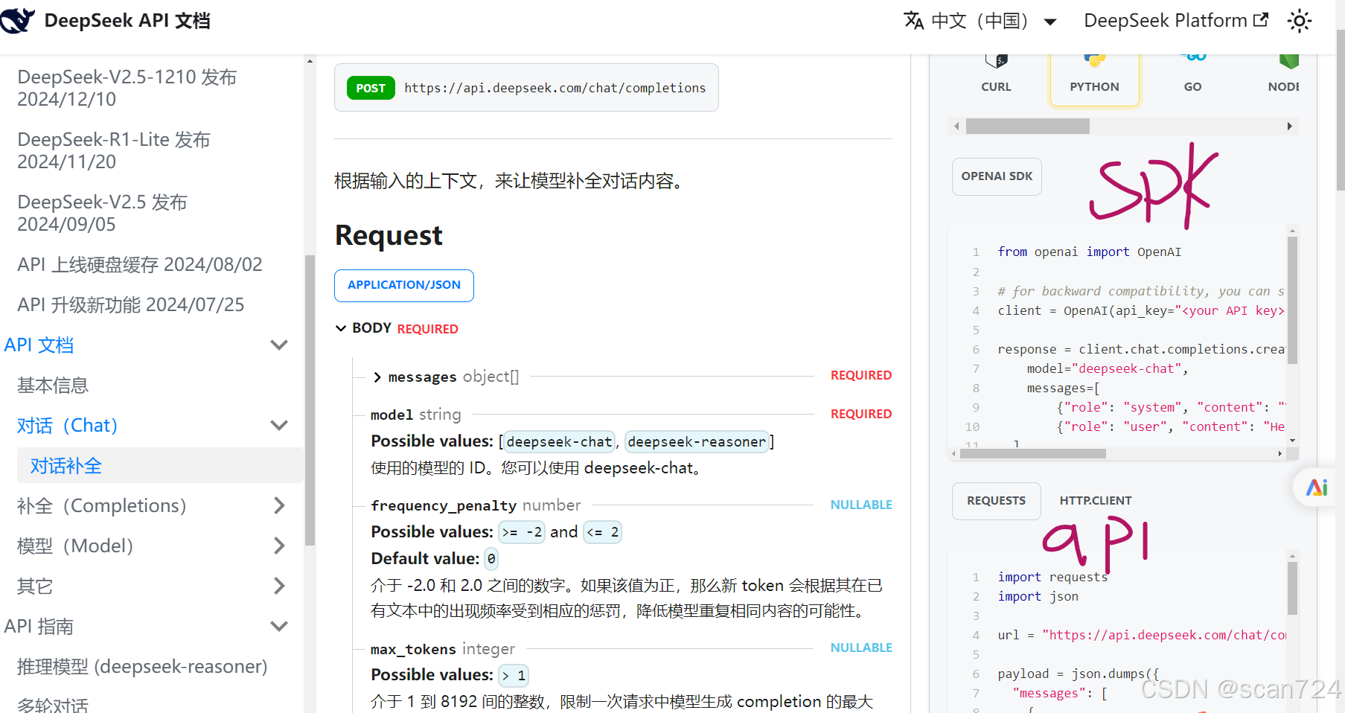
Task: Click language tabs scroll-right arrow
Action: click(x=1289, y=127)
